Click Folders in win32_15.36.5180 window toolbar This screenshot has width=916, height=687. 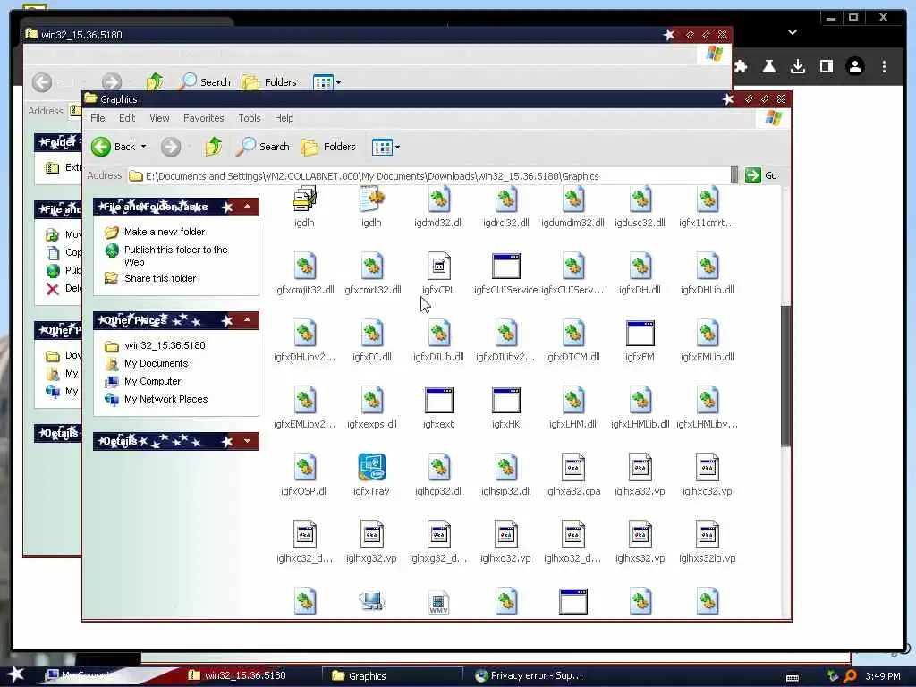[268, 82]
